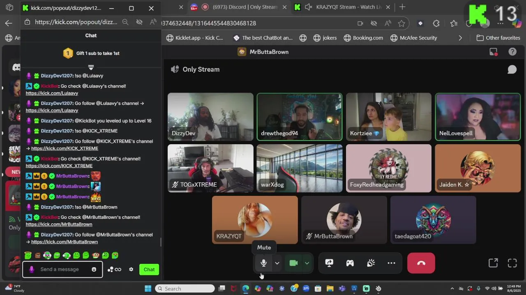Collapse the gift leaderboard arrow
The width and height of the screenshot is (526, 295).
91,67
